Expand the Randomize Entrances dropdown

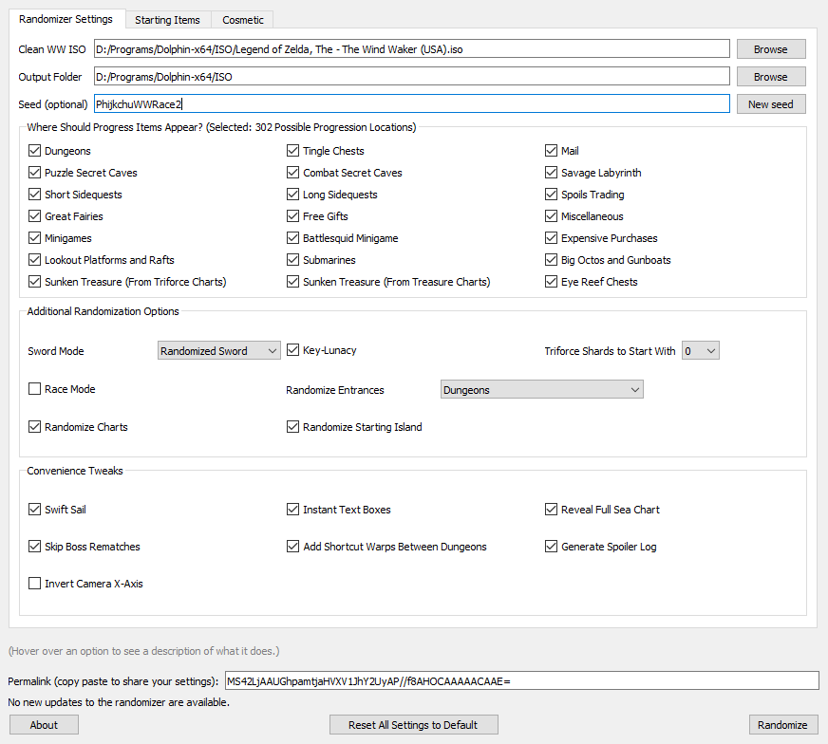coord(542,389)
